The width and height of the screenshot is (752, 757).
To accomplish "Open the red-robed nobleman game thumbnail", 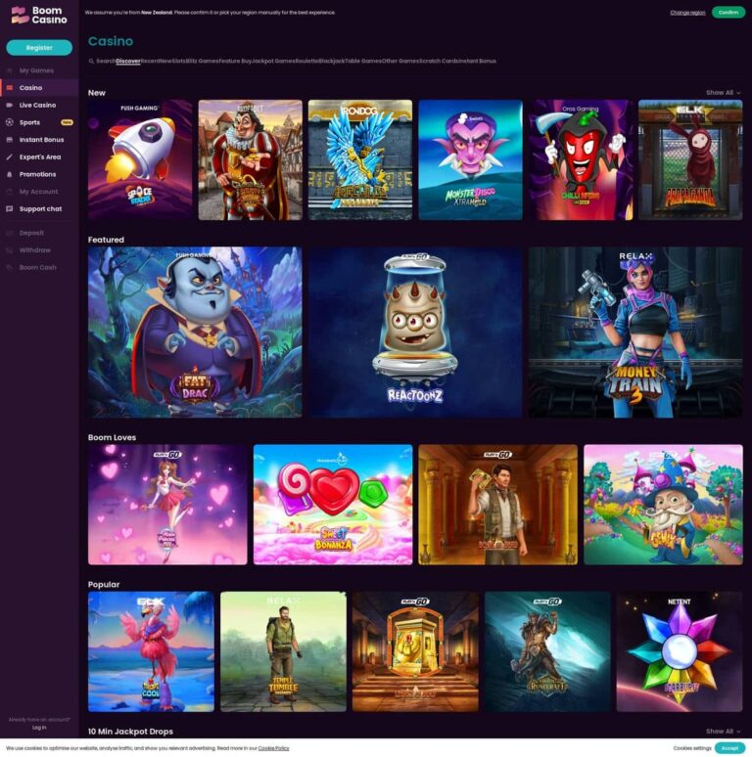I will 251,160.
